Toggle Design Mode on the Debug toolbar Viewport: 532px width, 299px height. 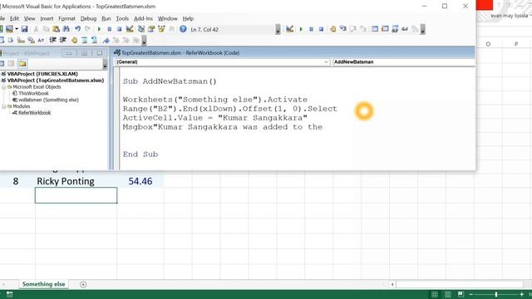pos(290,29)
